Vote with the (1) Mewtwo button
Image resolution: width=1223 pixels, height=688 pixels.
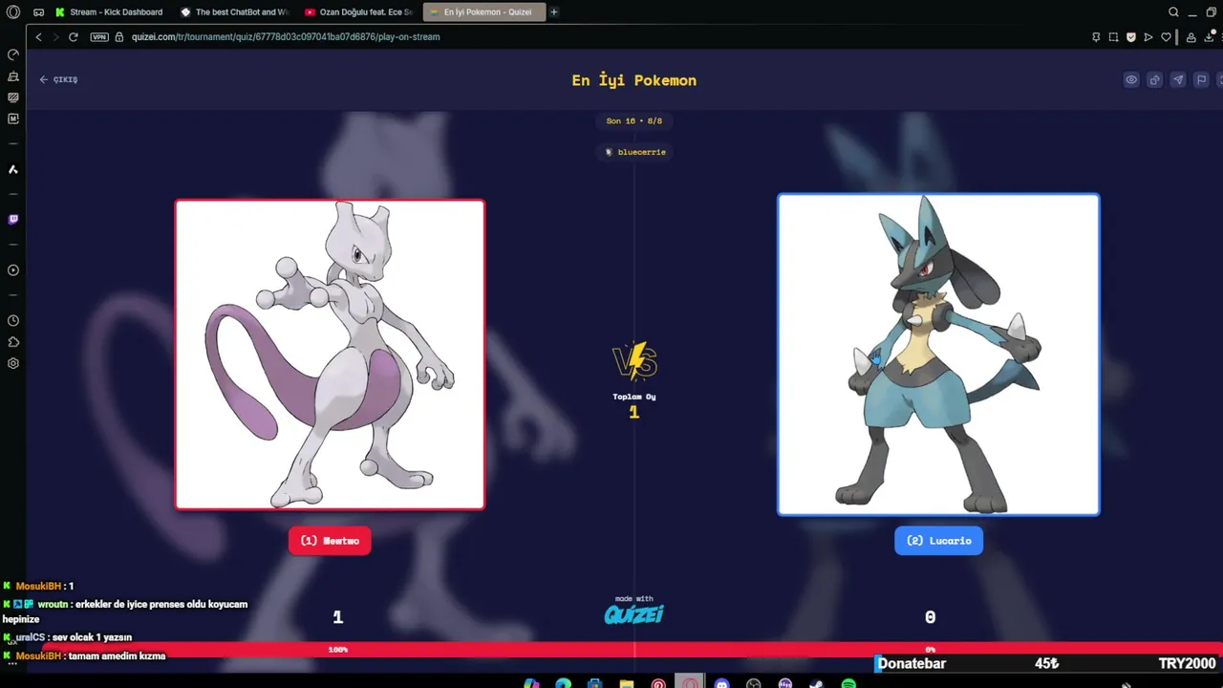(330, 541)
